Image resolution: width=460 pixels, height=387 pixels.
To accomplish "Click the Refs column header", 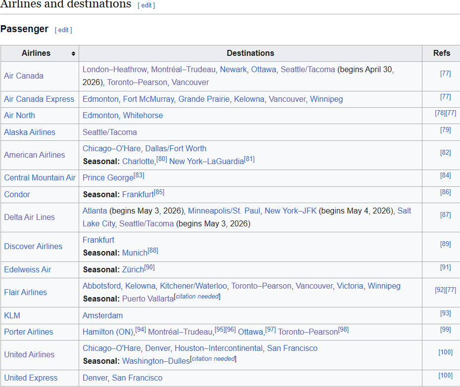I will pos(441,53).
